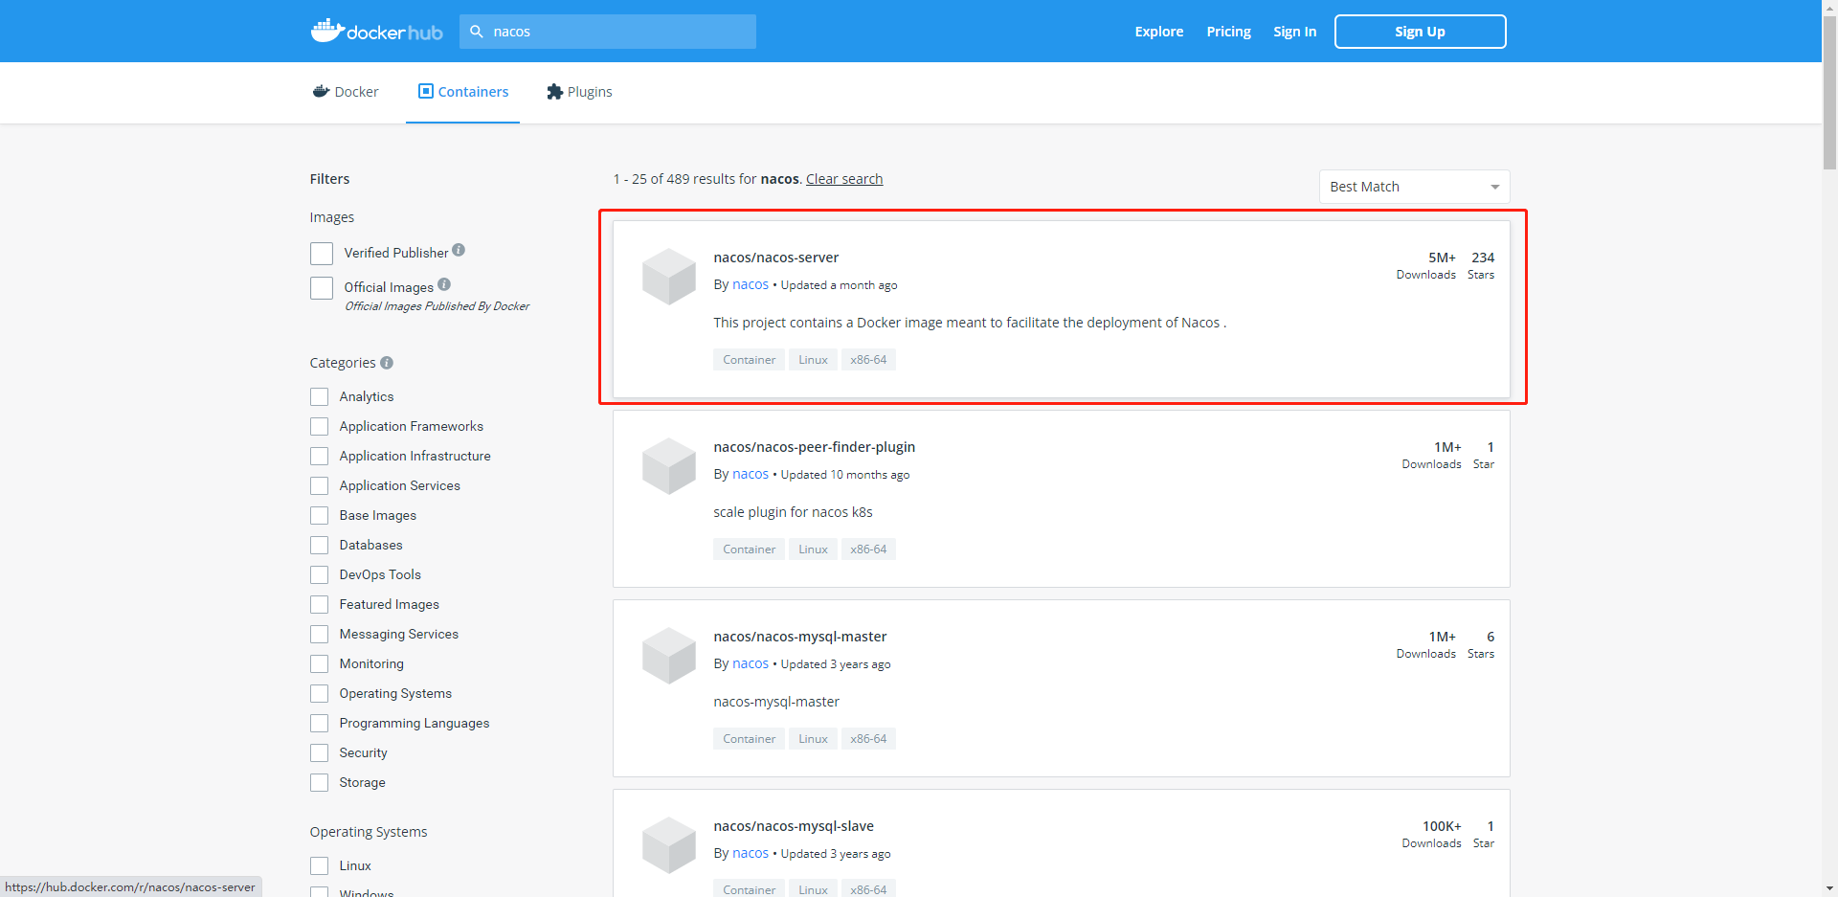1838x897 pixels.
Task: Click the Containers tab square icon
Action: [x=426, y=91]
